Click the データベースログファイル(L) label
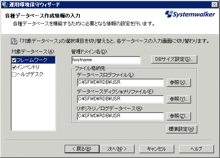 106,75
